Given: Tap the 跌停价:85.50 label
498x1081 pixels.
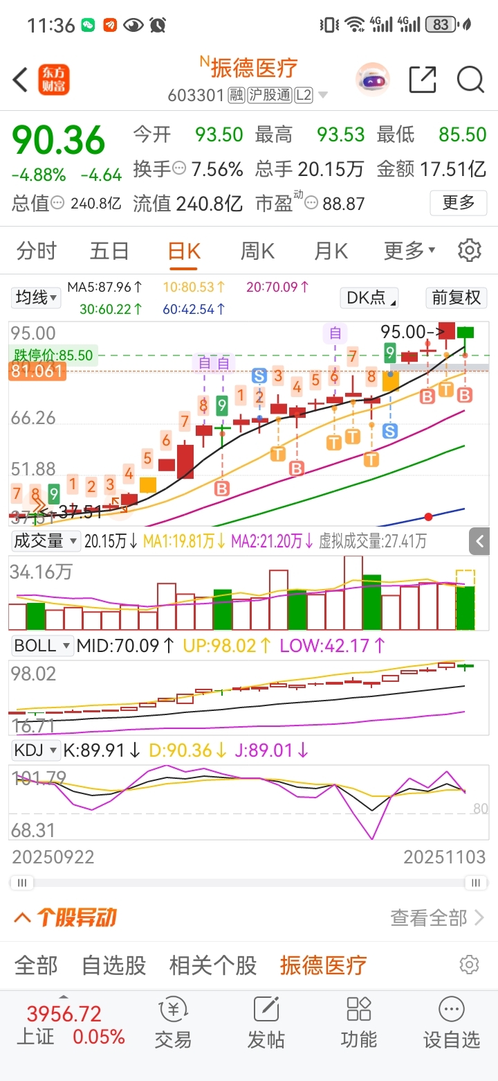Looking at the screenshot, I should pos(53,355).
